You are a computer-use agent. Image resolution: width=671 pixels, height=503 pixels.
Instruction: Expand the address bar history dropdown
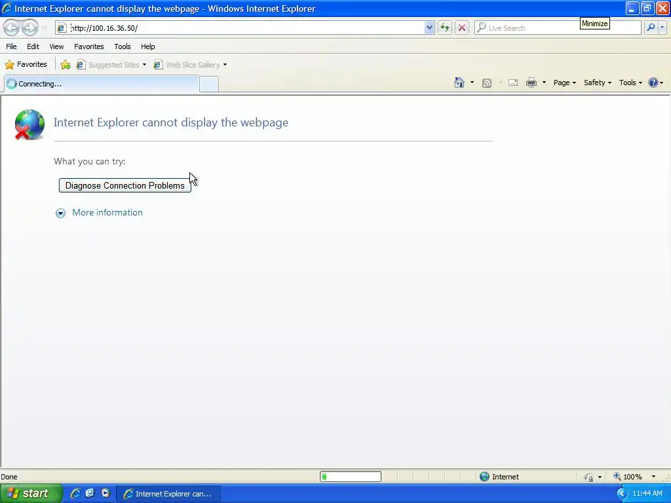point(429,28)
